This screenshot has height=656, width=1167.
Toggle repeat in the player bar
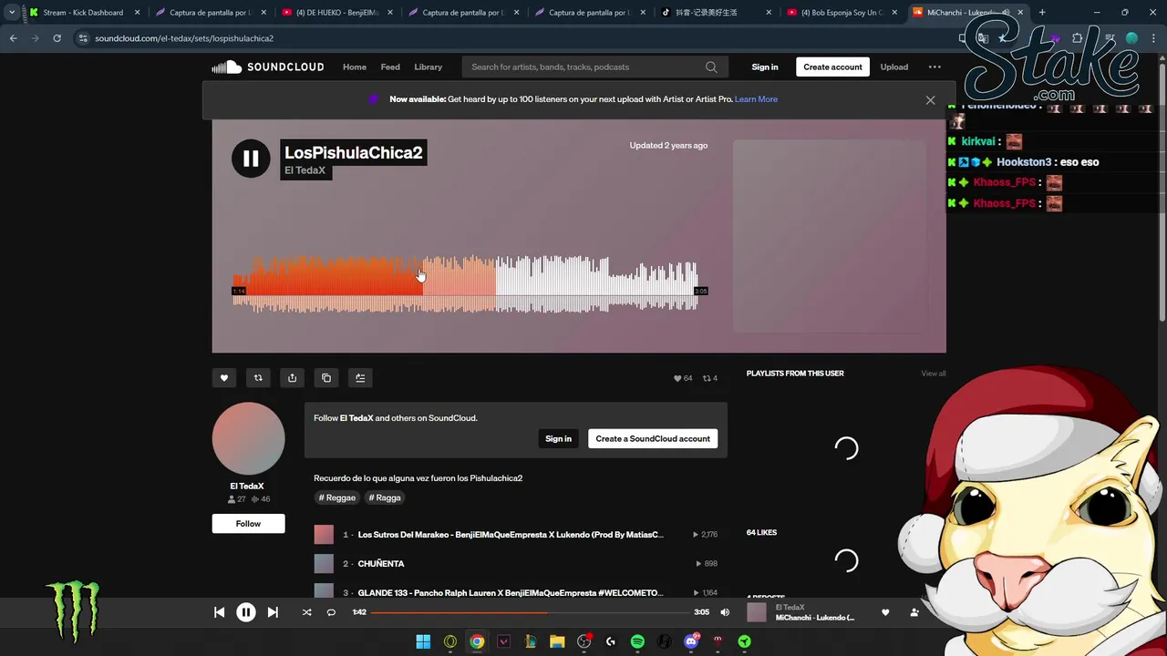(331, 612)
